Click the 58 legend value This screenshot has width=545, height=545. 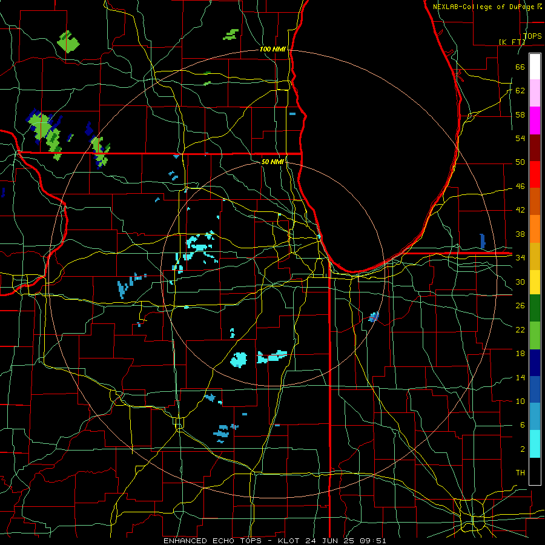click(x=520, y=114)
